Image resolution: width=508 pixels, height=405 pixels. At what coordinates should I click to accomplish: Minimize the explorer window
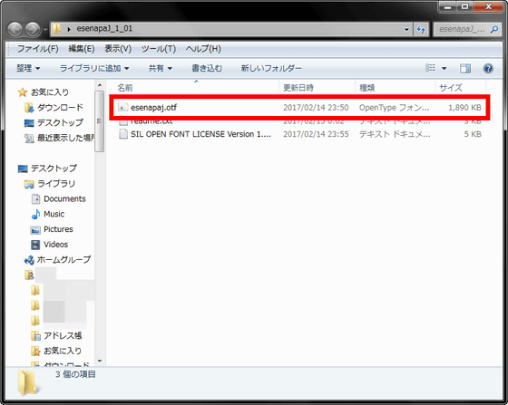point(448,6)
